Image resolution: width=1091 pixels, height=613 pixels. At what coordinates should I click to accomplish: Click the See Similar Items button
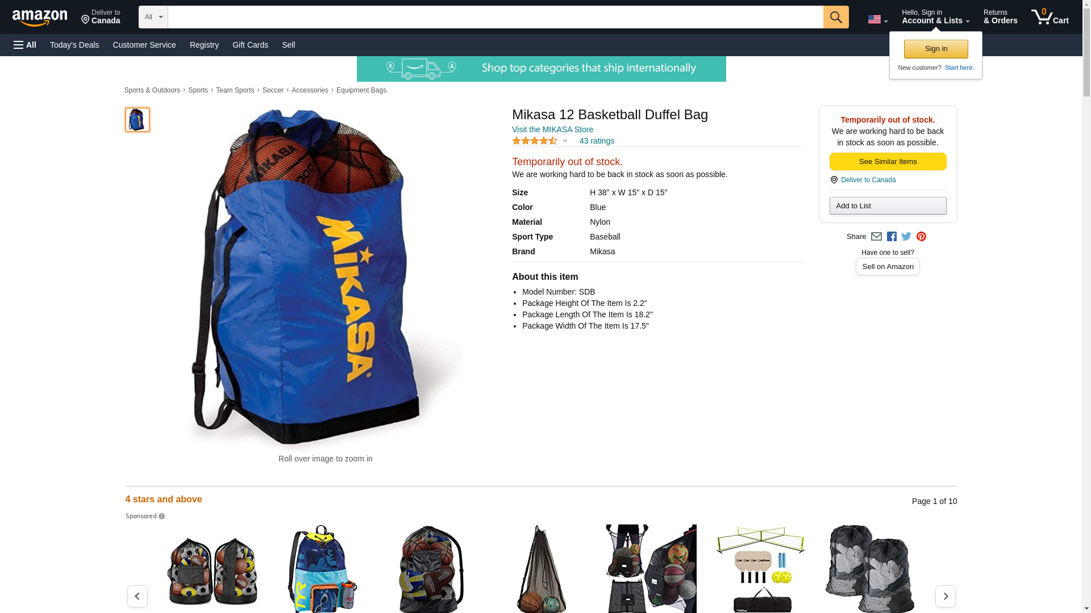point(888,162)
